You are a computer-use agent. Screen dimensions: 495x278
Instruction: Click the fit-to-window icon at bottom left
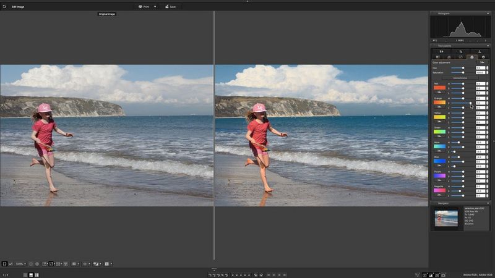(4, 264)
